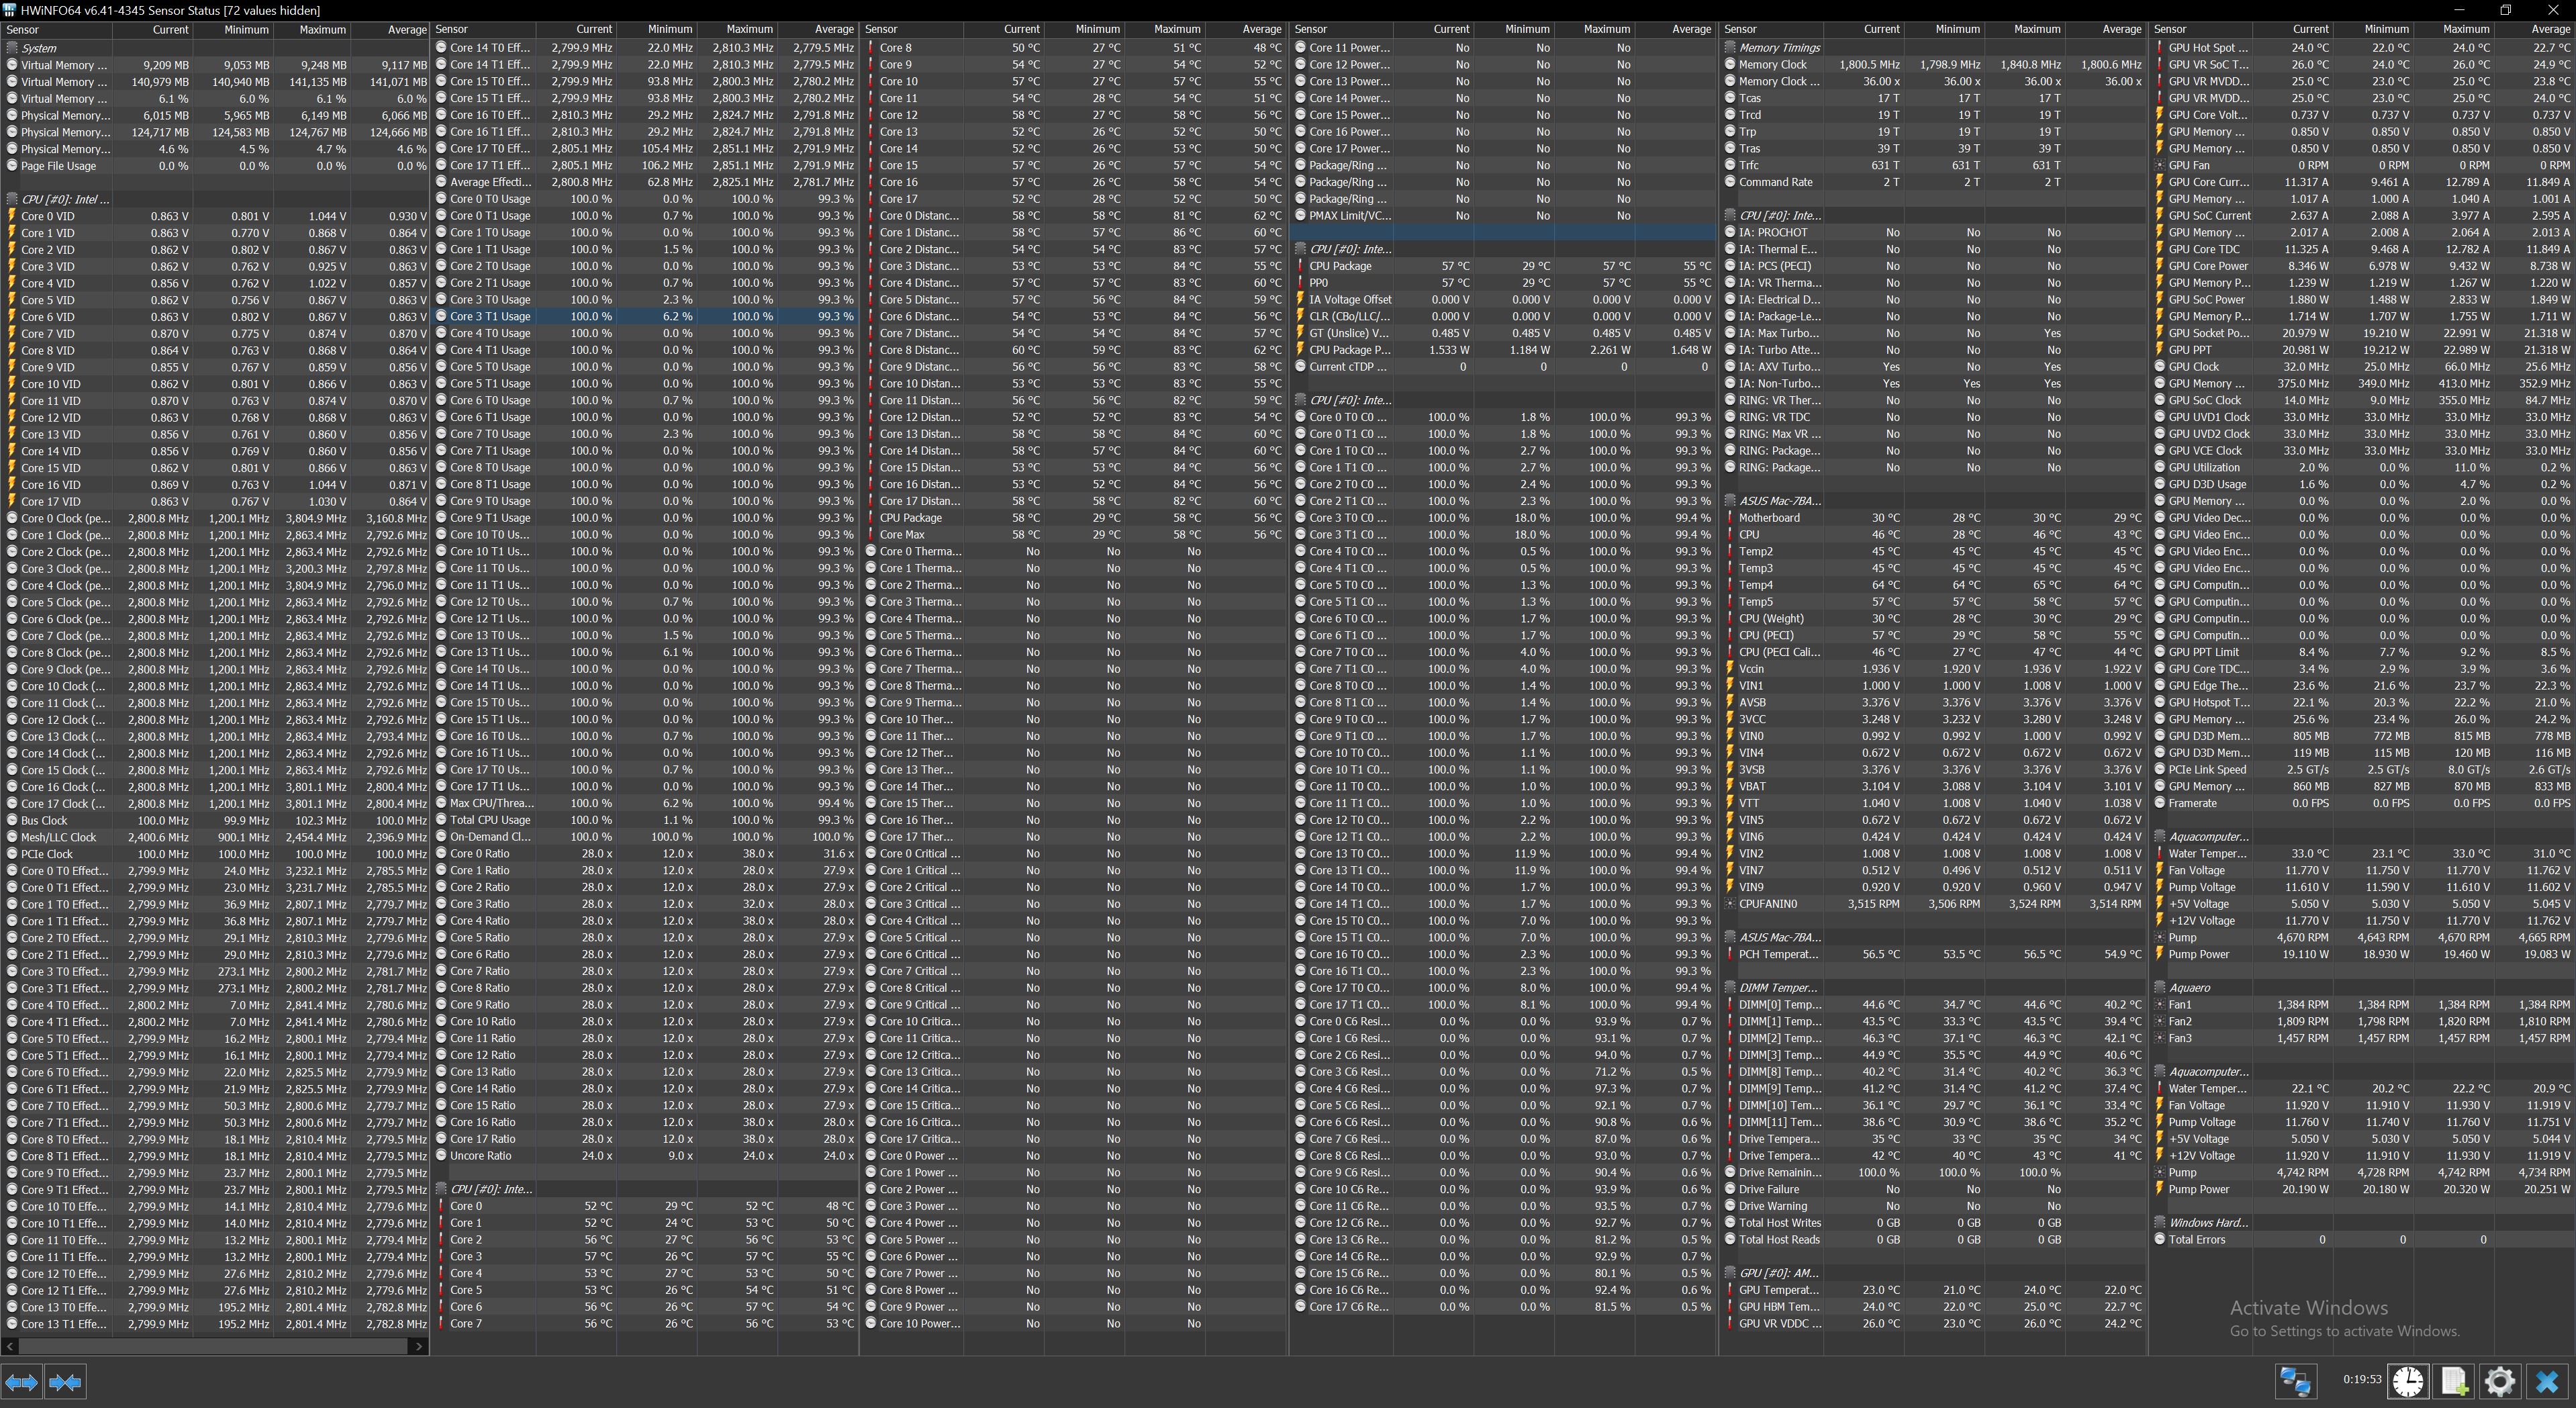Click the expand columns right-left arrows button

(21, 1382)
